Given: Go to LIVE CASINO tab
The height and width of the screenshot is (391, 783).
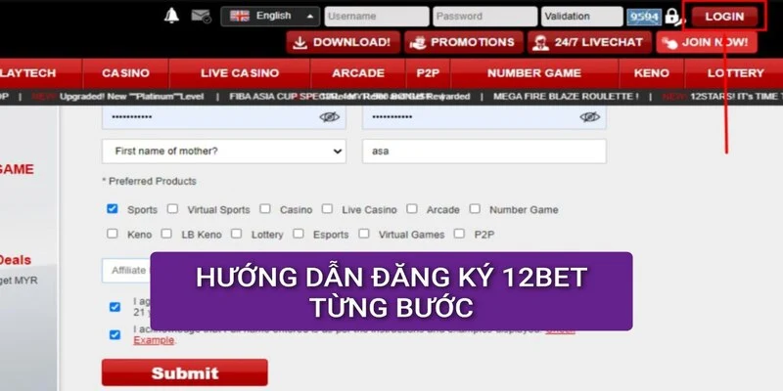Looking at the screenshot, I should 240,73.
